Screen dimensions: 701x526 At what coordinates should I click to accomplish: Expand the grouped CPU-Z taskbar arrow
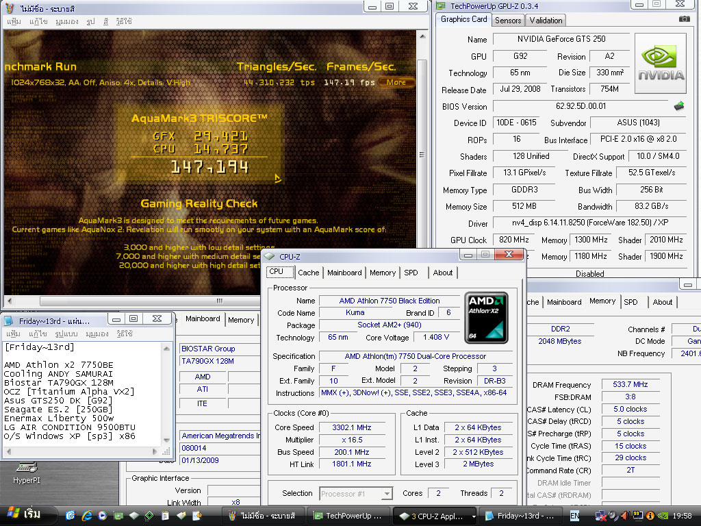point(474,516)
